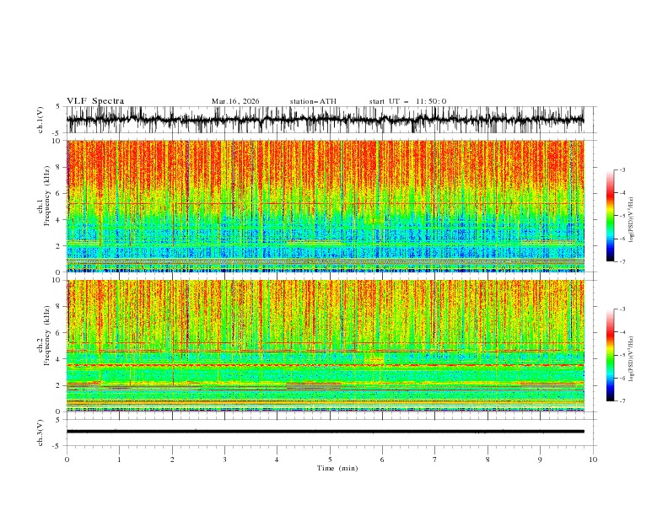The image size is (668, 516).
Task: Click the "6" kHz tick on ch.1 frequency axis
Action: tap(57, 193)
